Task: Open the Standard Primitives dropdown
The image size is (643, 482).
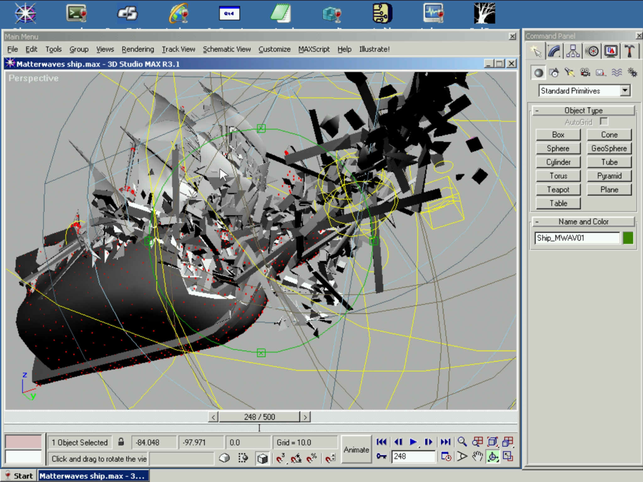Action: (x=625, y=91)
